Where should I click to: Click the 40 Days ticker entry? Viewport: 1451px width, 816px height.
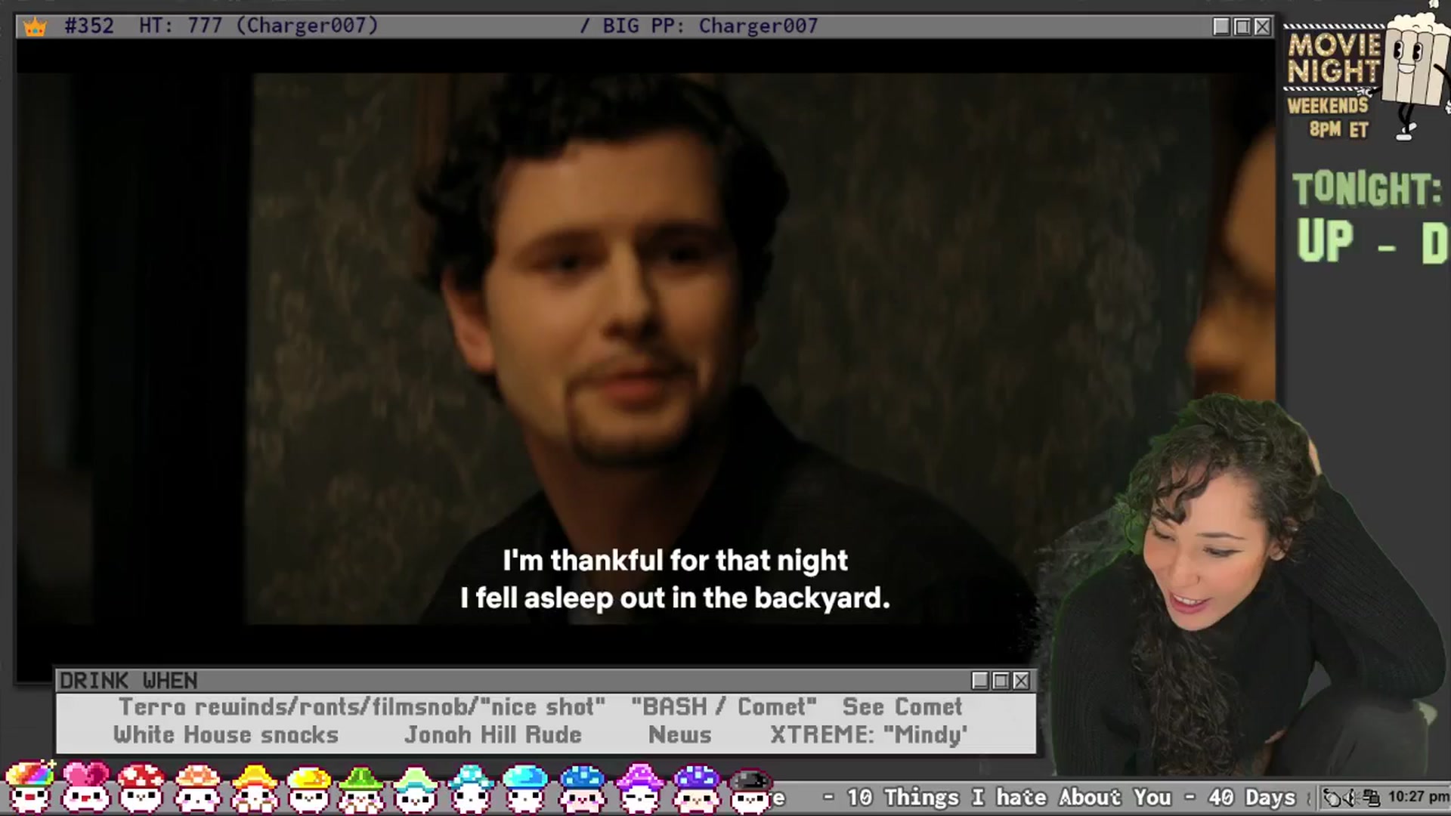(x=1252, y=797)
